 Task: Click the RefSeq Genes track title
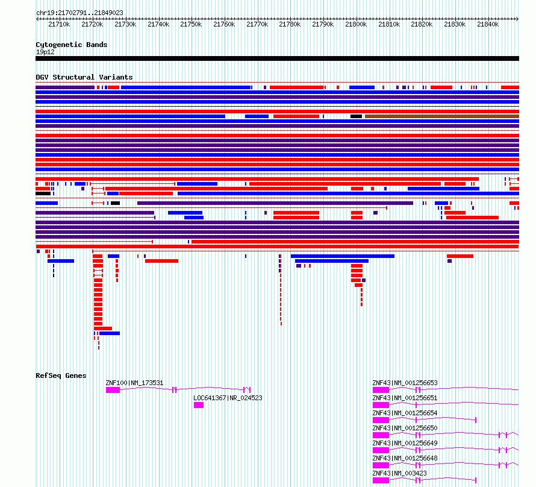61,375
